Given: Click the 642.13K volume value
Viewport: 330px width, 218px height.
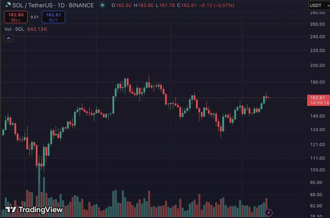Looking at the screenshot, I should 37,29.
